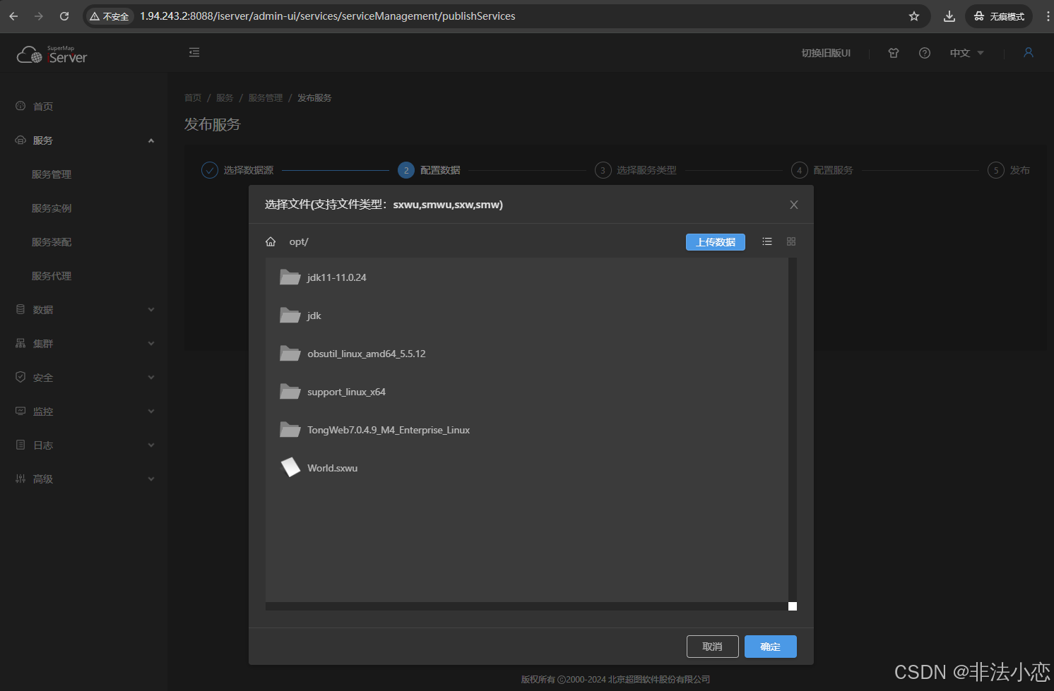Click the 无痕模式 incognito indicator
This screenshot has width=1054, height=691.
[999, 16]
